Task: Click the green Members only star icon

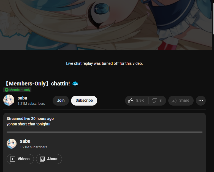Action: pos(7,90)
